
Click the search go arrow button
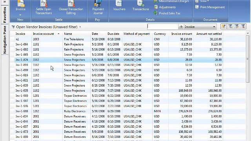(x=181, y=27)
